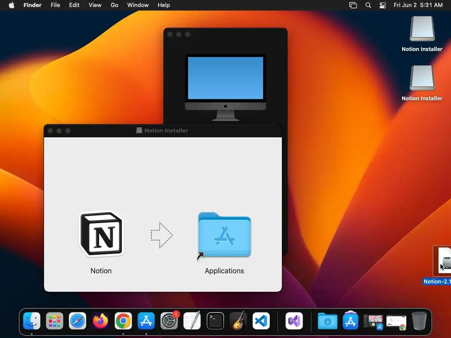Open Stage Manager from menu bar
The image size is (451, 338).
[x=353, y=5]
